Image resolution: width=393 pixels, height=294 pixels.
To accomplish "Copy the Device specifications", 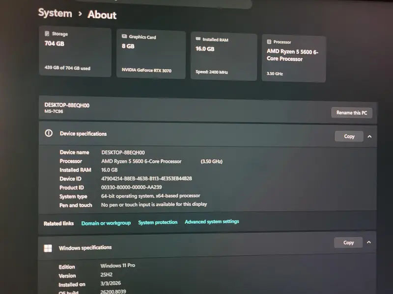I will (349, 136).
